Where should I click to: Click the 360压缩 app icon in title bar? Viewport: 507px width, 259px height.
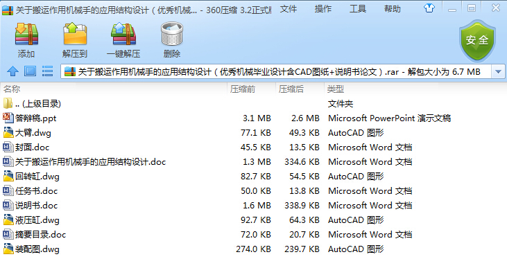pos(8,10)
